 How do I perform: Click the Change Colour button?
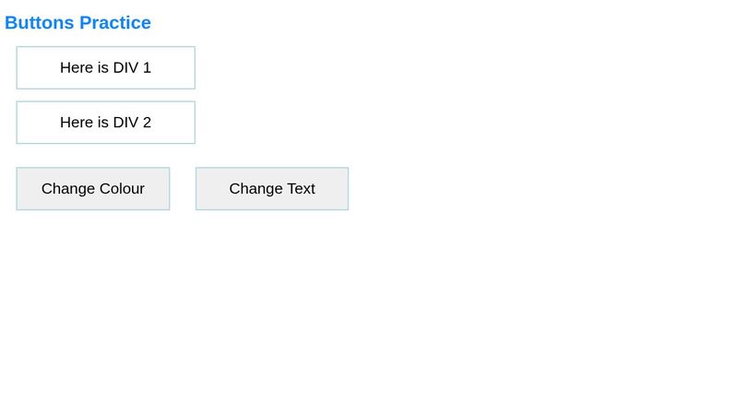click(93, 189)
